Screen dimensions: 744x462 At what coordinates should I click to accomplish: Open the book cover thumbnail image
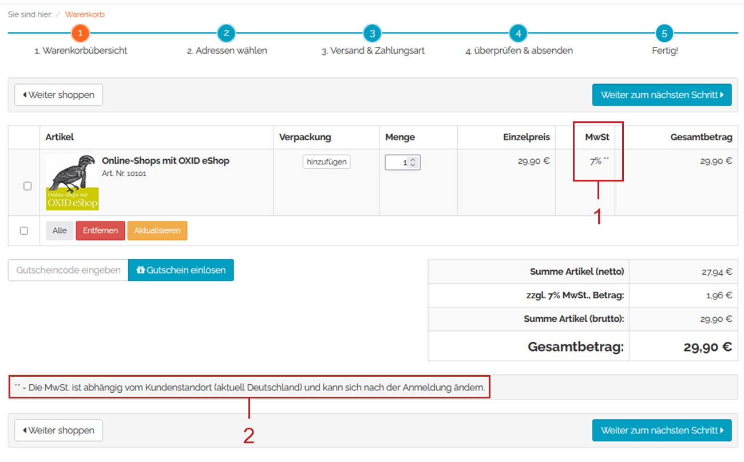point(72,182)
